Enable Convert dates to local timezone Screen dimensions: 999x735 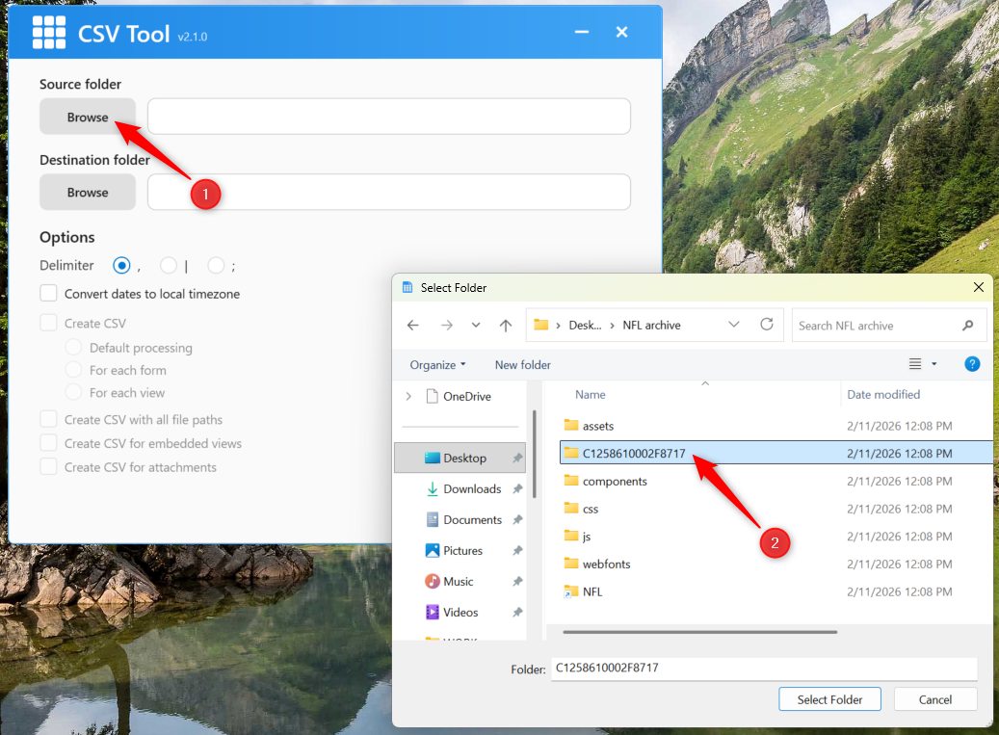pos(49,294)
